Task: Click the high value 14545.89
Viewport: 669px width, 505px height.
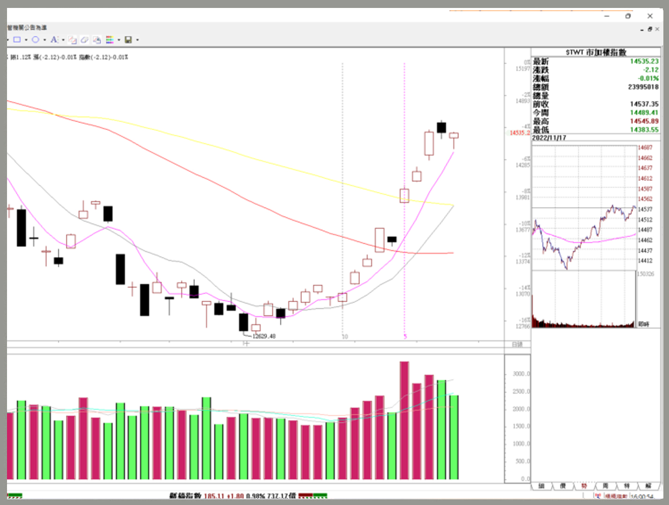Action: pos(644,121)
